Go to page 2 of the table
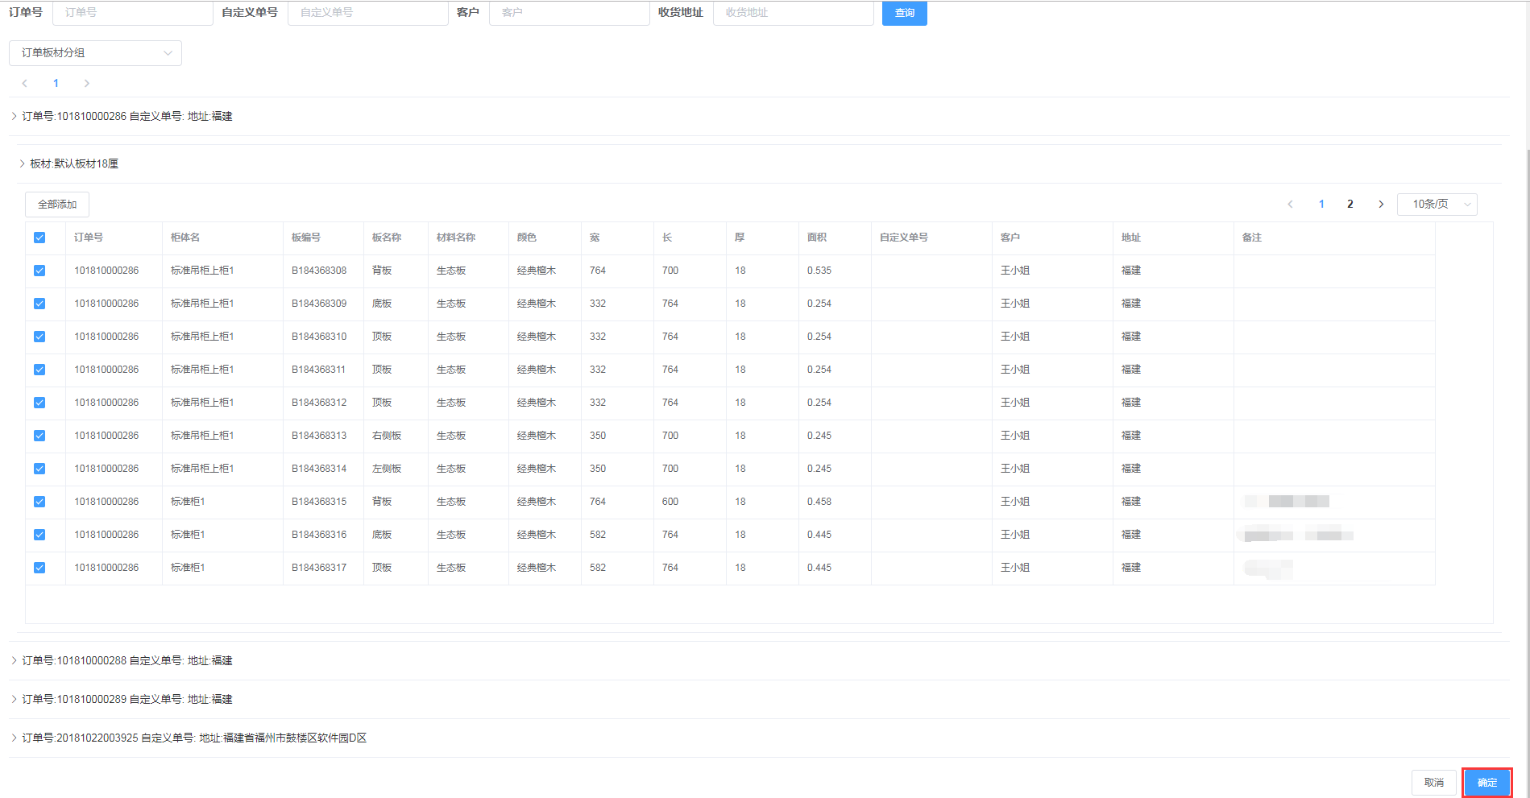The image size is (1530, 798). [x=1350, y=205]
